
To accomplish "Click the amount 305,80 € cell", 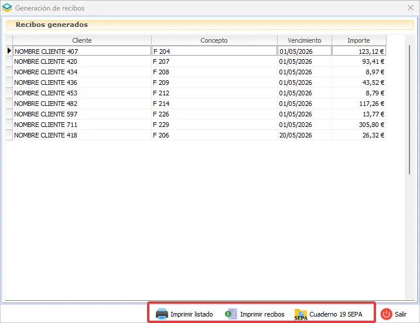I will (359, 125).
